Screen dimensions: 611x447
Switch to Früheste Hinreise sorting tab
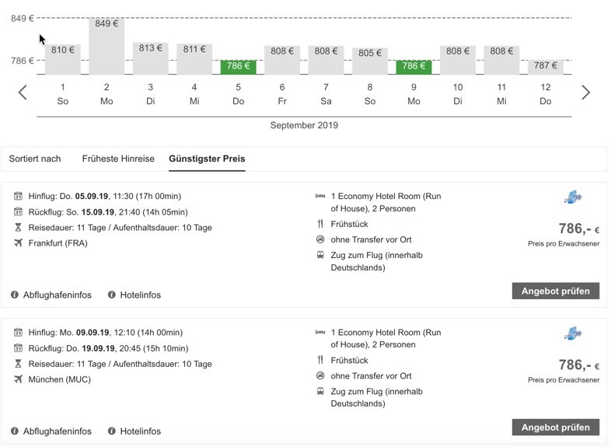click(118, 159)
